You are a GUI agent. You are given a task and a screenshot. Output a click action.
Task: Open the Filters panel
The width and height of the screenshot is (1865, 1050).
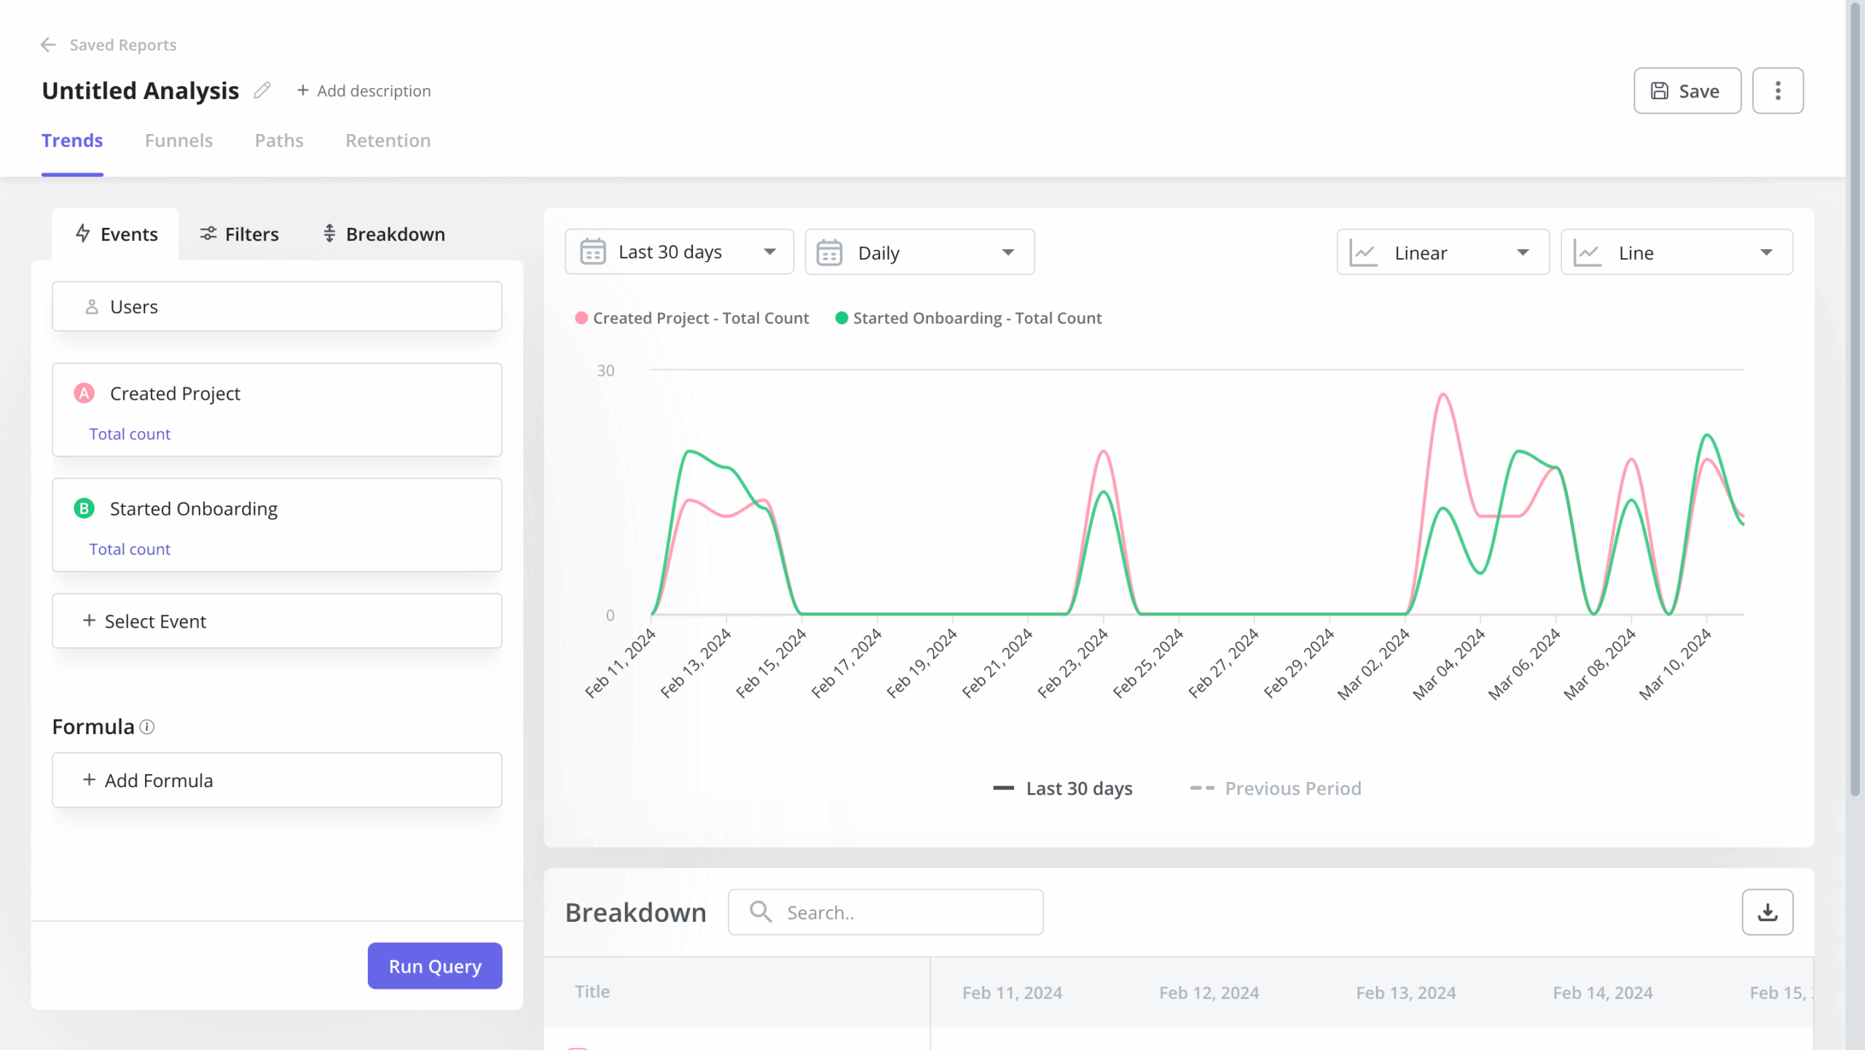239,234
